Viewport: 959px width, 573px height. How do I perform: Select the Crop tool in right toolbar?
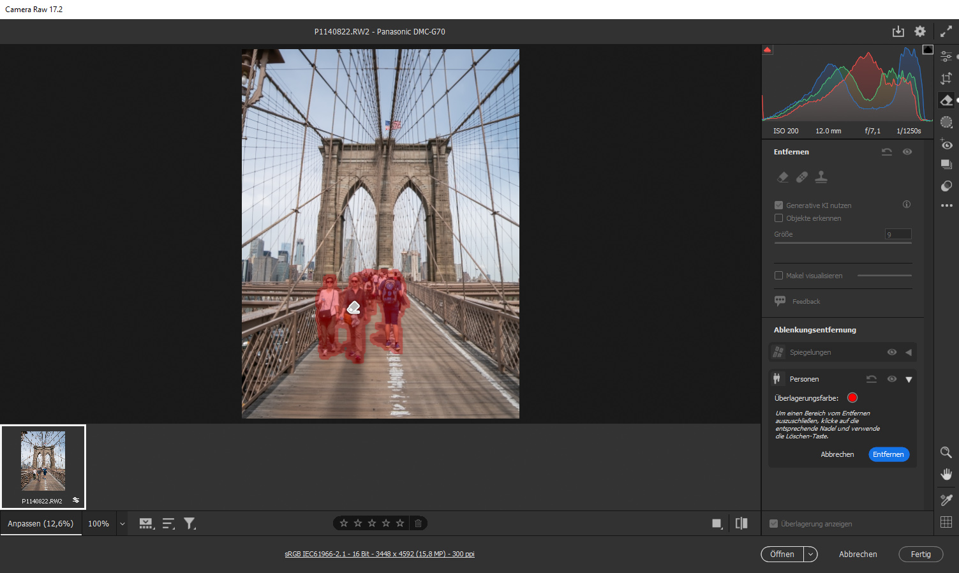(x=946, y=78)
